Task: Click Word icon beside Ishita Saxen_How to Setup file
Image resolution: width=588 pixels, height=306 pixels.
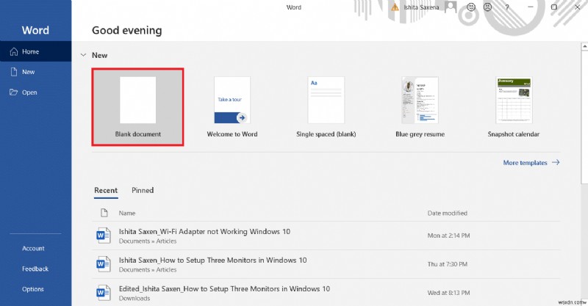Action: pyautogui.click(x=103, y=264)
